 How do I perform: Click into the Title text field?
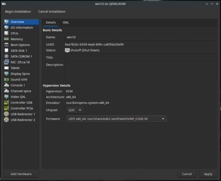(141, 57)
